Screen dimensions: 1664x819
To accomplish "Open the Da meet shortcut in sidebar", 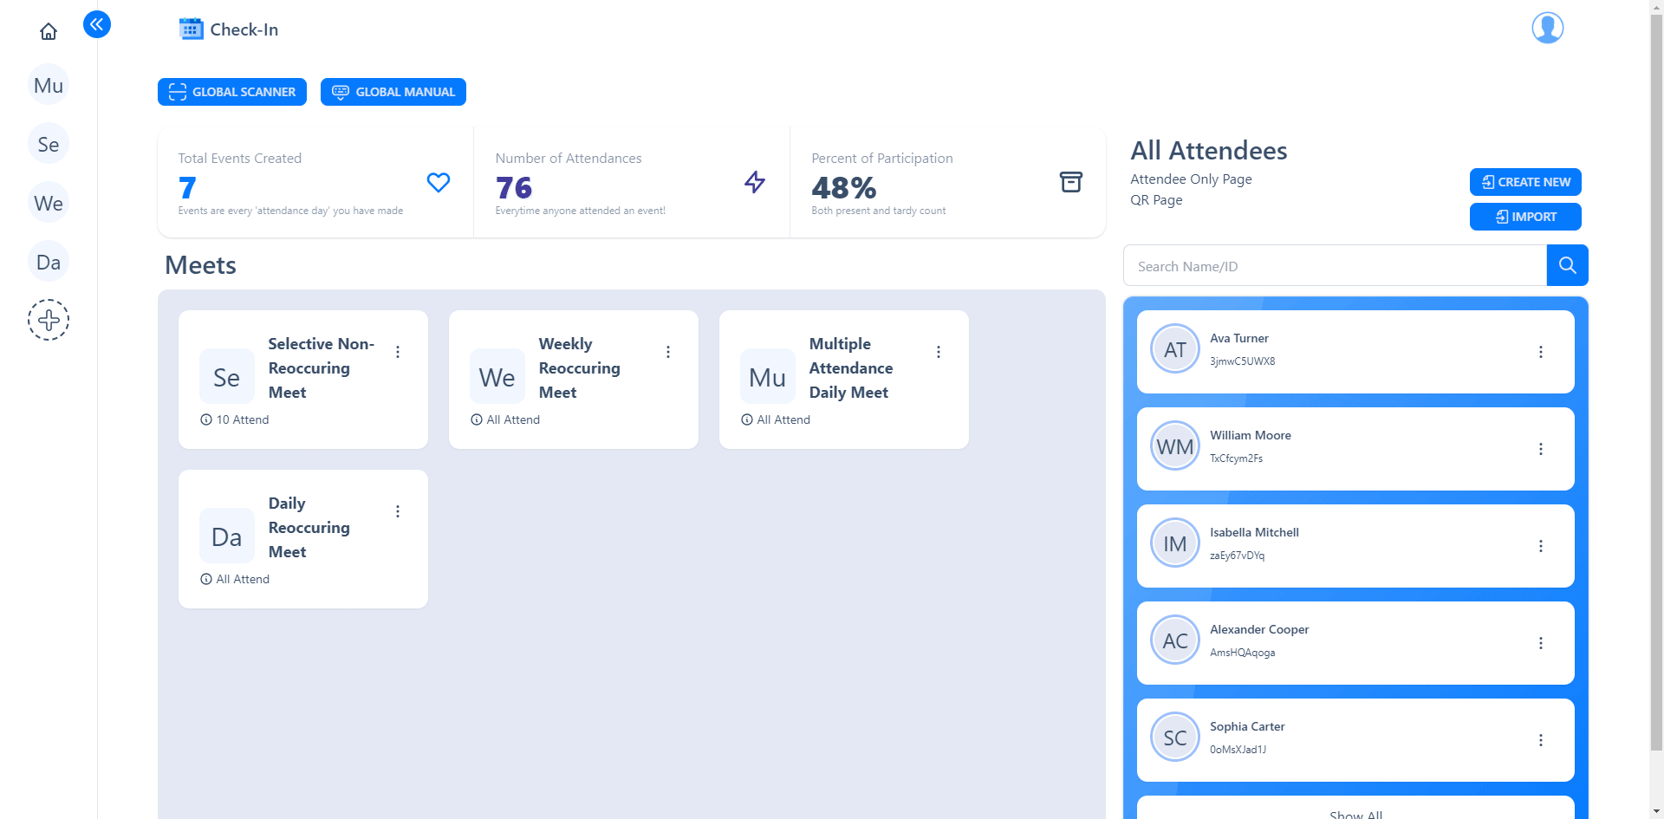I will [49, 262].
